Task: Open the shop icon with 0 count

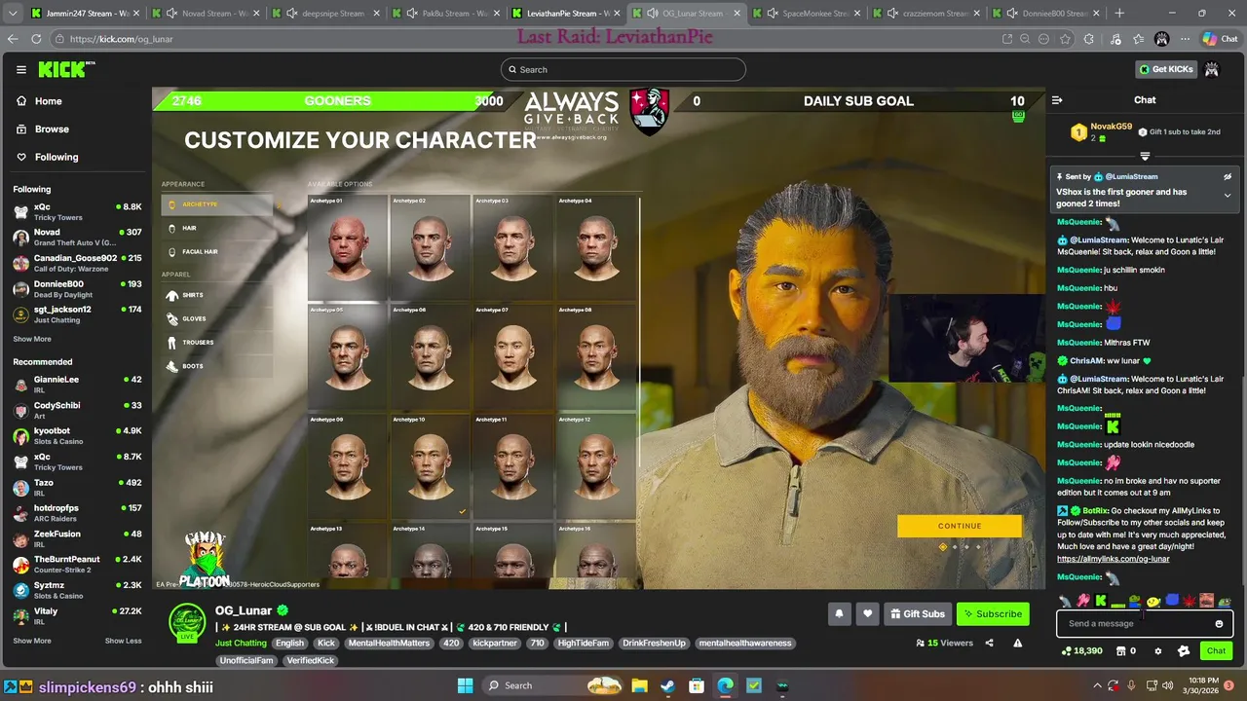Action: pos(1125,651)
